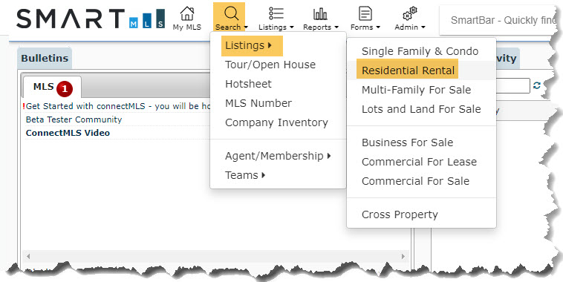Select Business For Sale
Image resolution: width=563 pixels, height=282 pixels.
tap(407, 142)
